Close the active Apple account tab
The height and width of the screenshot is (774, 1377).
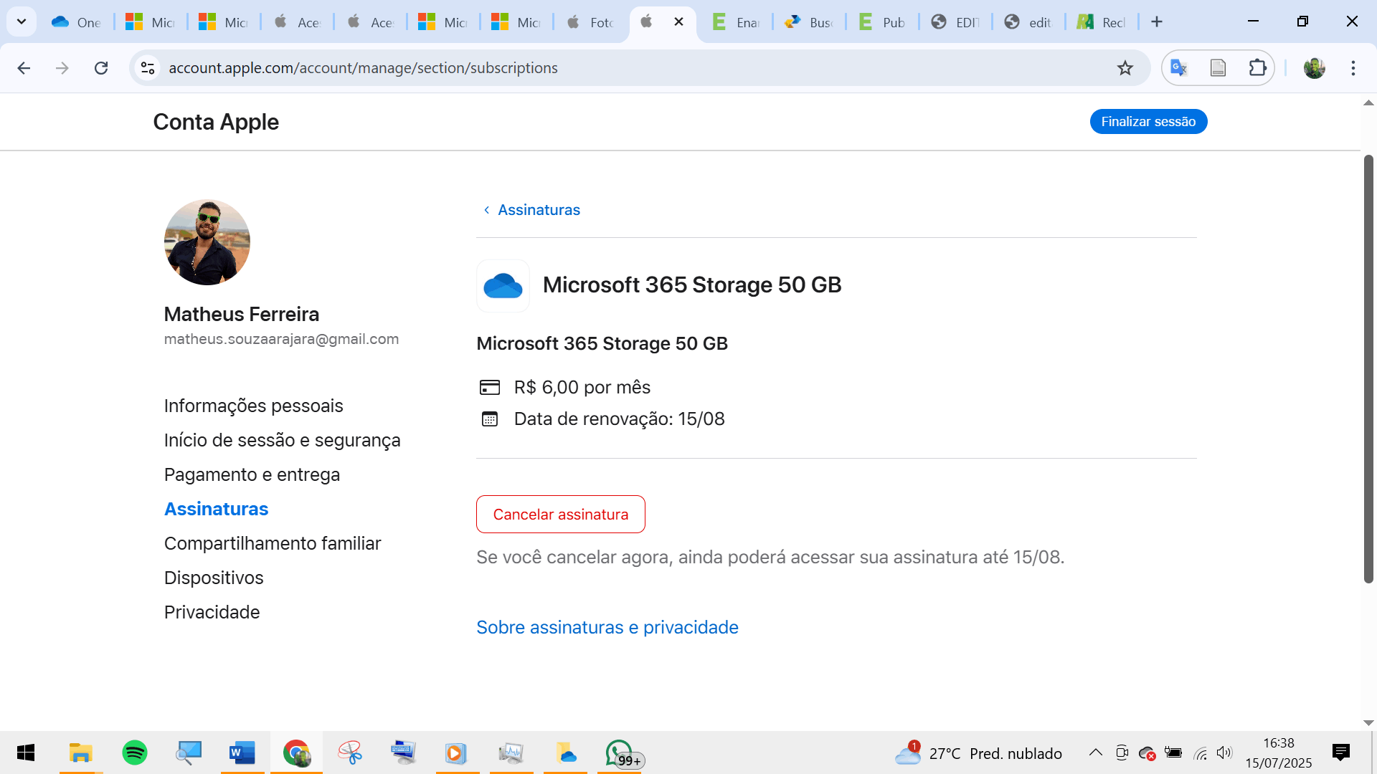point(678,21)
